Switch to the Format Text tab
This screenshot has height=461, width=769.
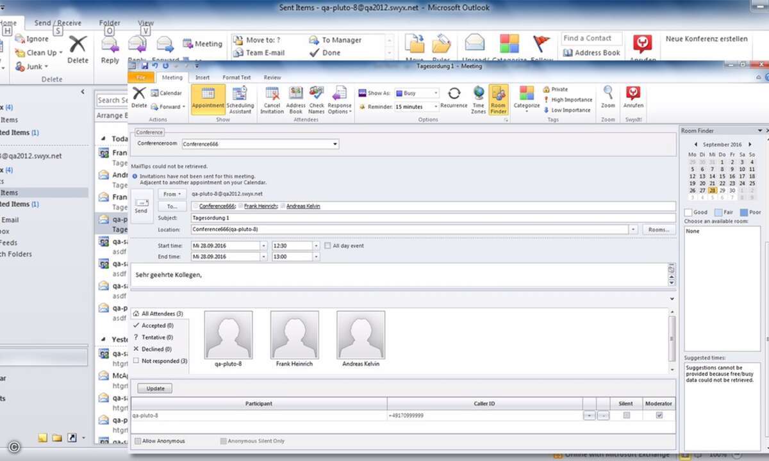tap(236, 77)
